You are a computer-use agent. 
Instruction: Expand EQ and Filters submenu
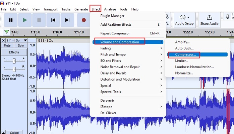[128, 61]
